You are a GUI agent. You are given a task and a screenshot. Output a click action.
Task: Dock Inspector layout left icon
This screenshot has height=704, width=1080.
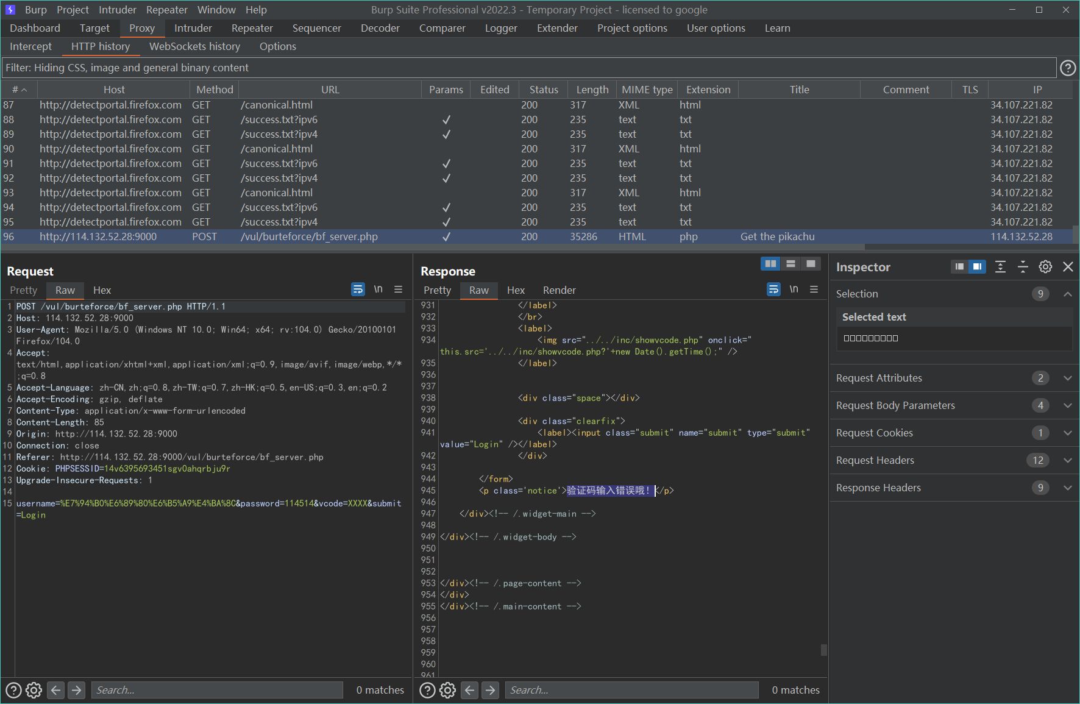[x=959, y=266]
